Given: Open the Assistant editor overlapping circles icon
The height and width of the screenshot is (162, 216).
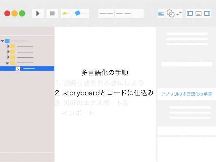Looking at the screenshot, I should (170, 13).
